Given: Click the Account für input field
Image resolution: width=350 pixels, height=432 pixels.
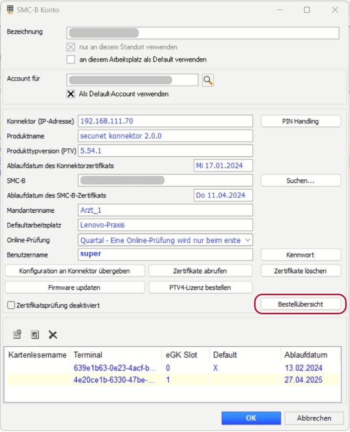Looking at the screenshot, I should point(132,80).
